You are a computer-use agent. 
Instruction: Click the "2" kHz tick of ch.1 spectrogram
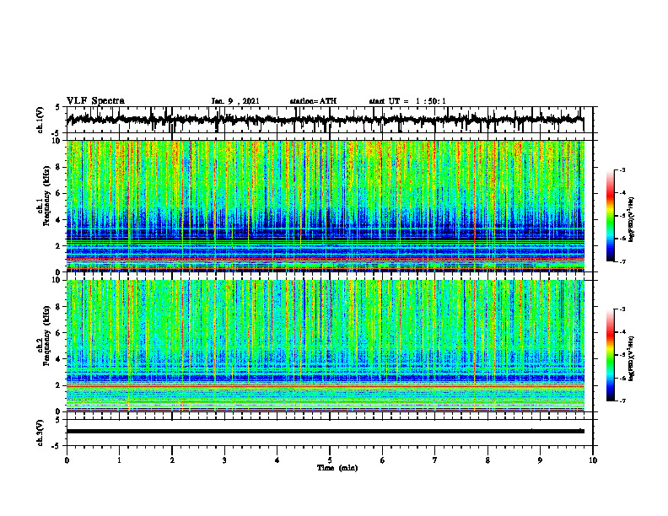pos(59,246)
